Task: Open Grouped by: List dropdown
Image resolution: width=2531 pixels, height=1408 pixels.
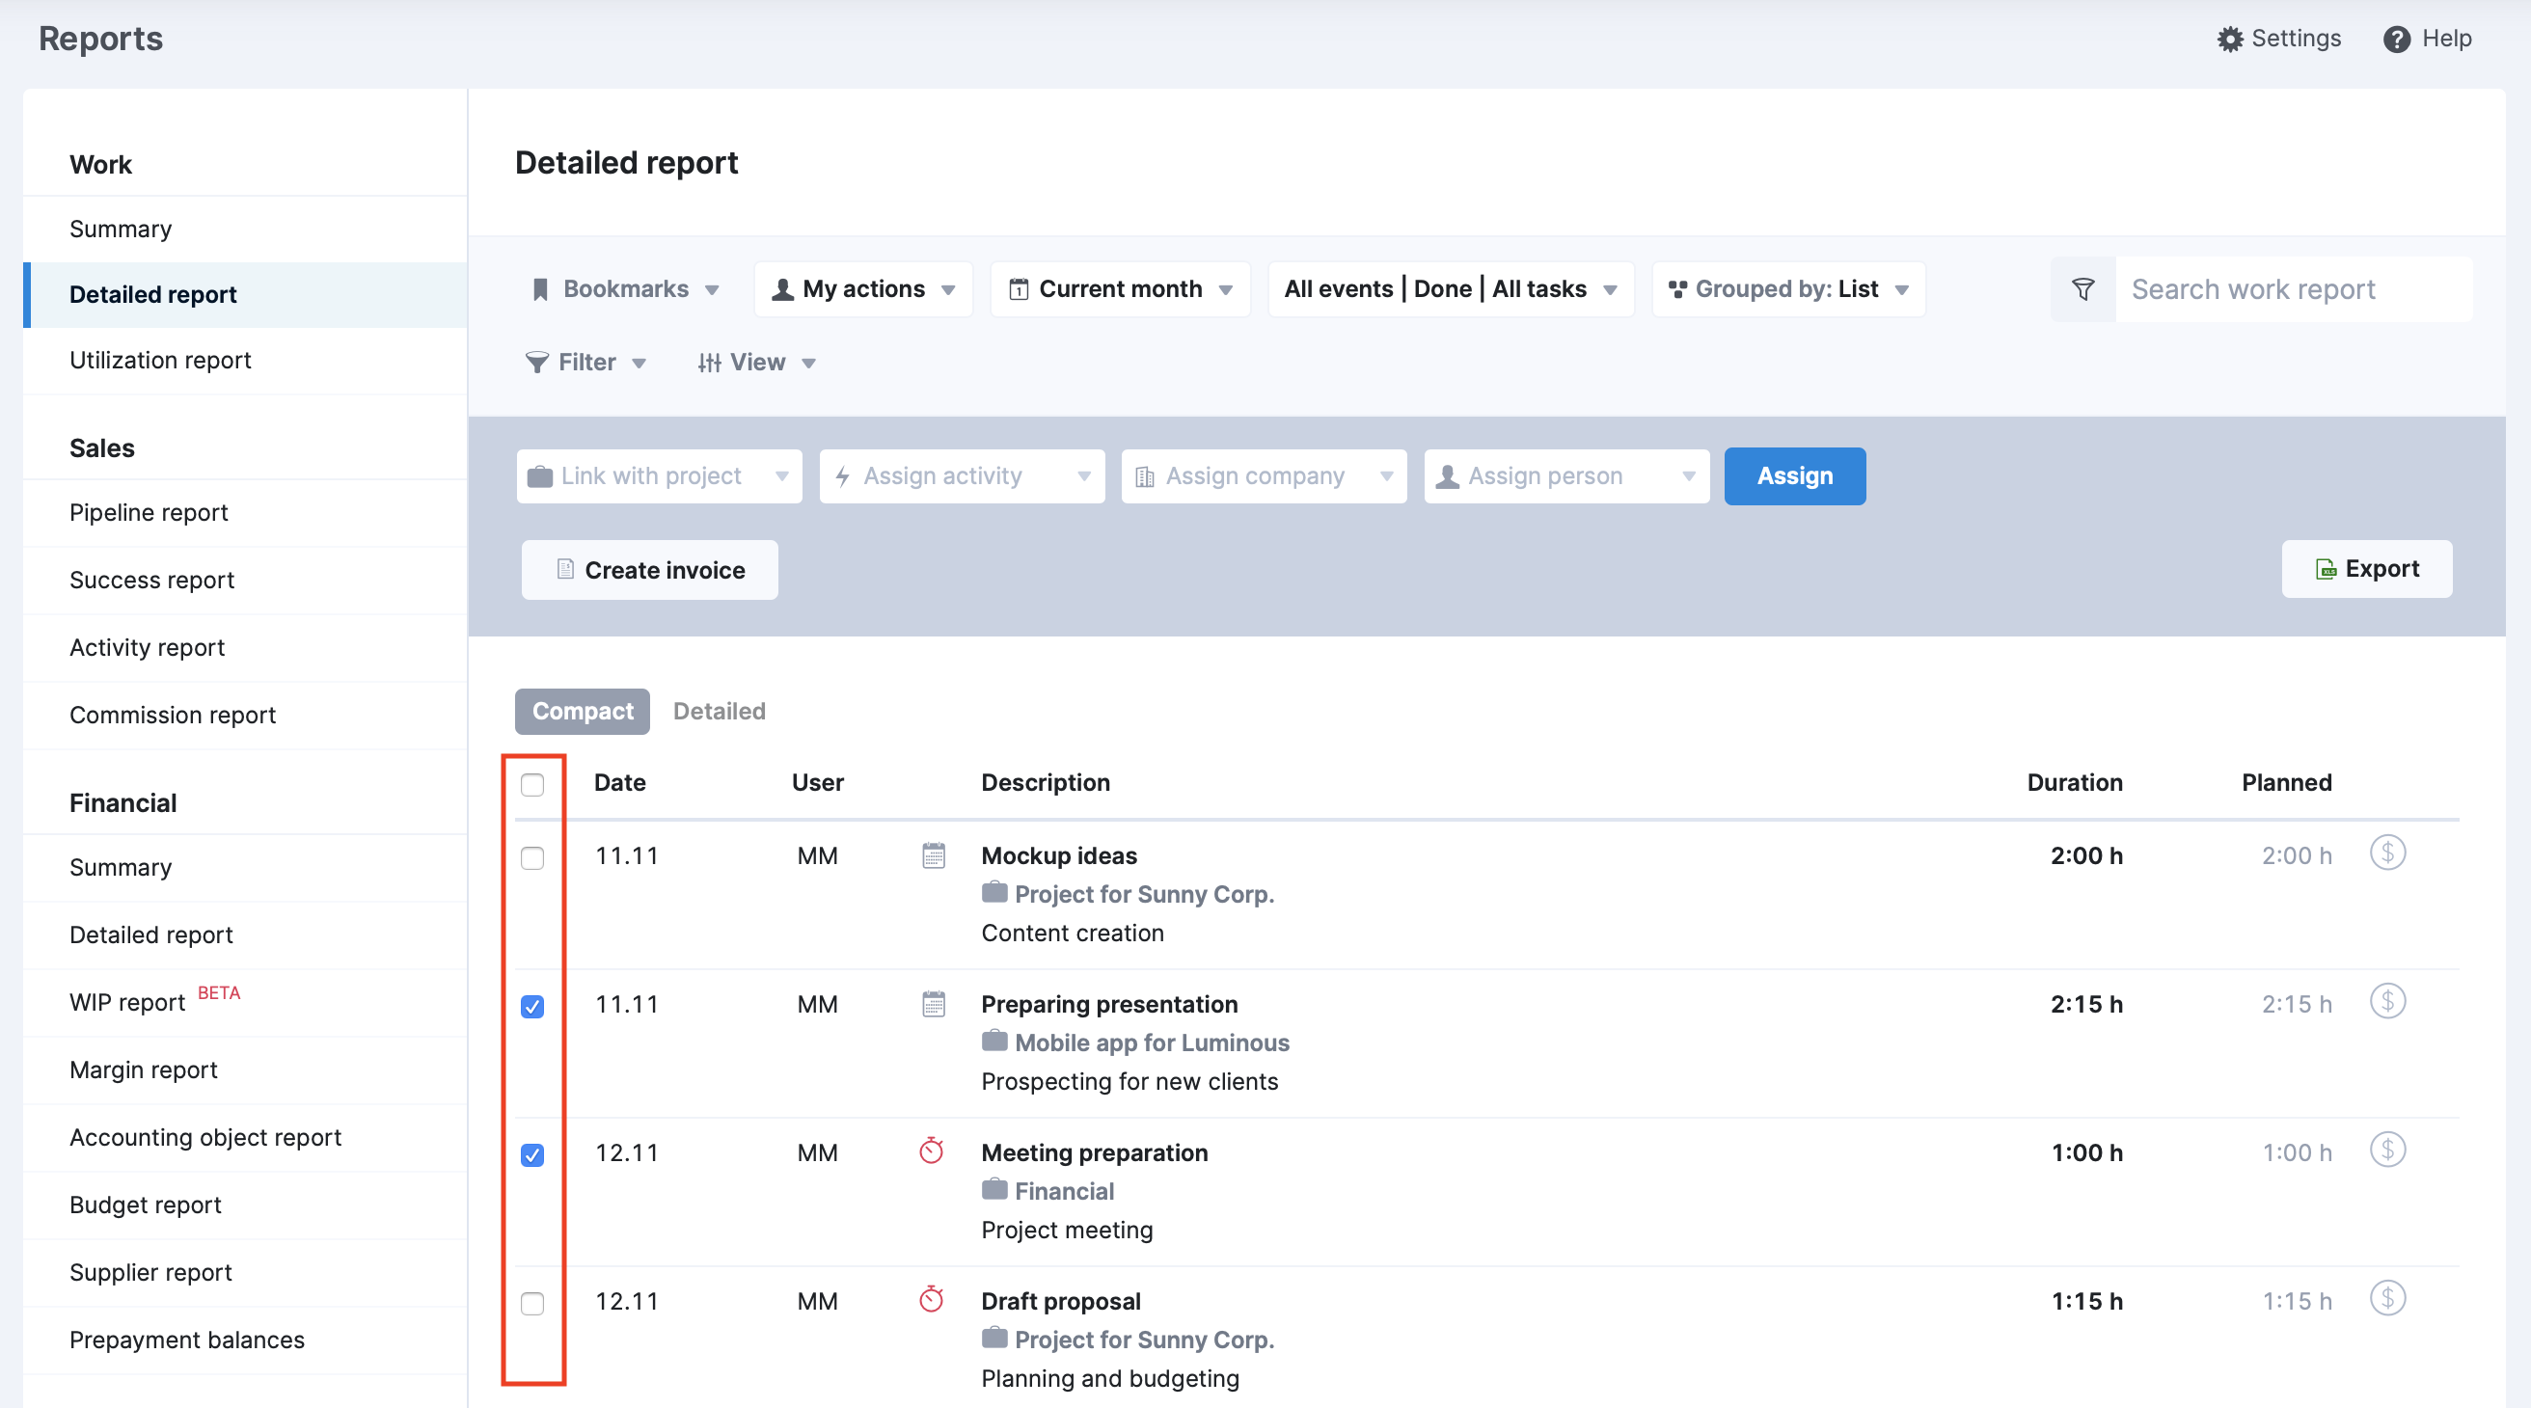Action: [x=1788, y=289]
